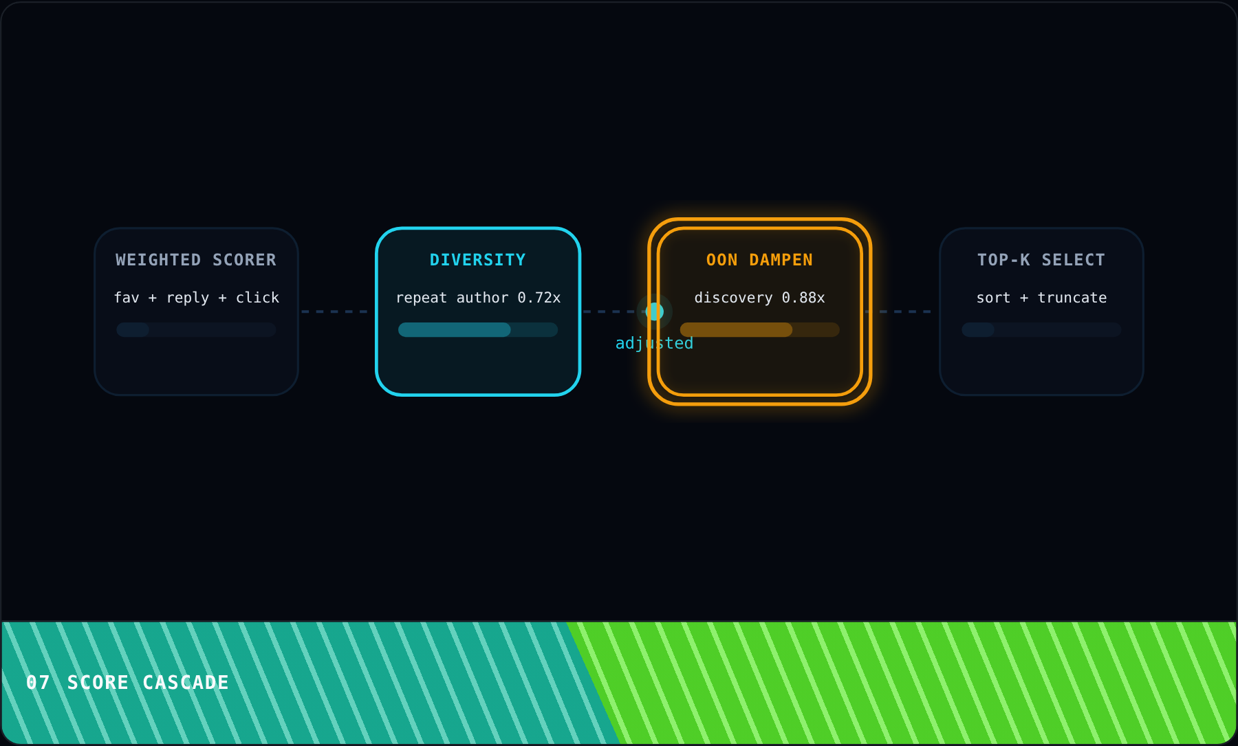Click the 'OON DAMPEN' heading text

click(760, 260)
